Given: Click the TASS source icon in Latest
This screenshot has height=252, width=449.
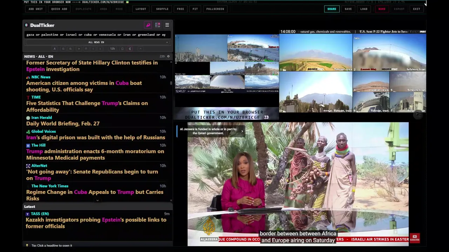Looking at the screenshot, I should click(x=28, y=214).
